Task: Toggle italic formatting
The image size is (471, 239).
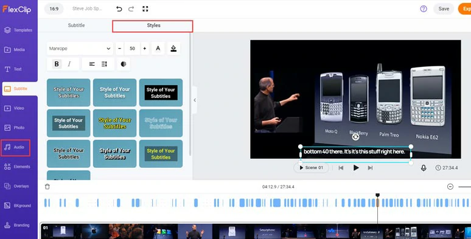Action: coord(69,64)
